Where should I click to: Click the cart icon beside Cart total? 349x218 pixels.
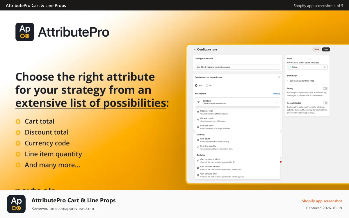[198, 102]
